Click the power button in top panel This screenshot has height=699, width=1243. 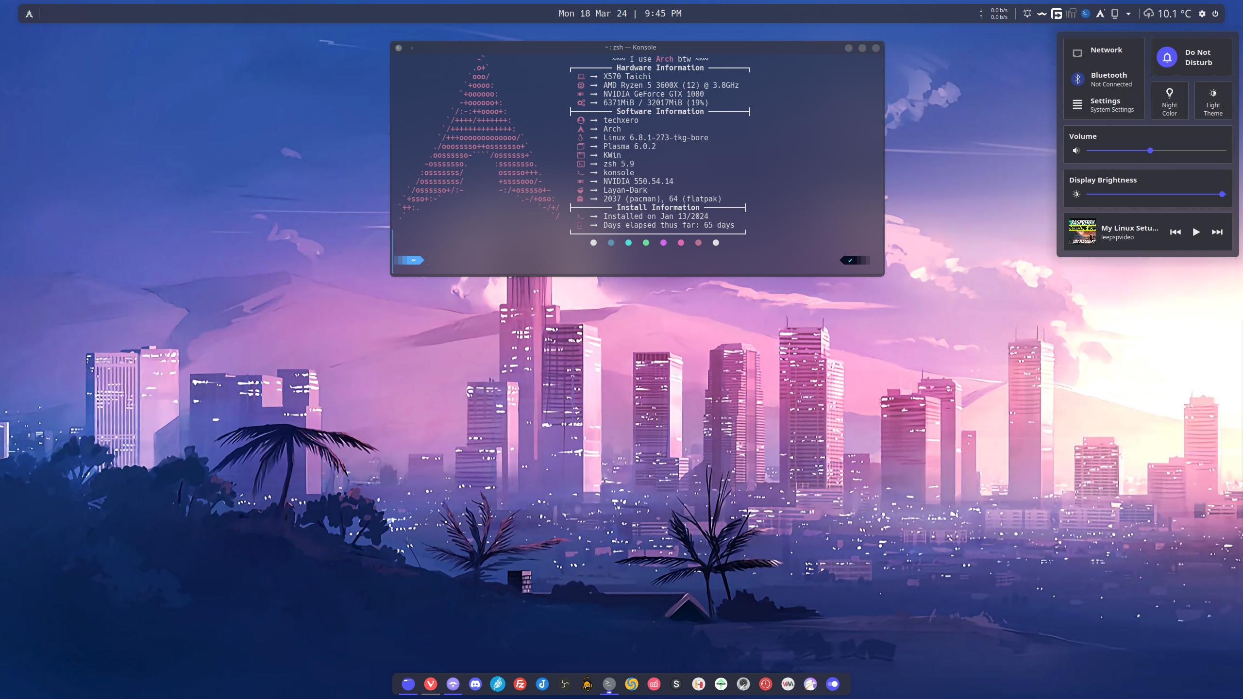click(1215, 14)
